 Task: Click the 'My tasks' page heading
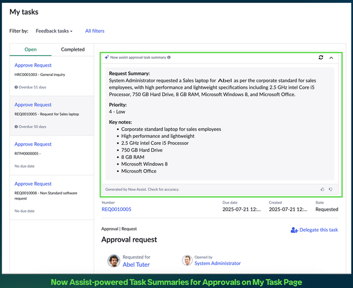tap(24, 12)
